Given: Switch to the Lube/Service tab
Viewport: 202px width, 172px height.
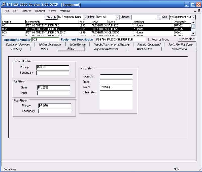Looking at the screenshot, I should pyautogui.click(x=78, y=45).
